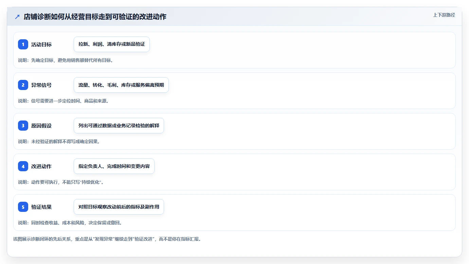Click the step 5 number badge

23,207
